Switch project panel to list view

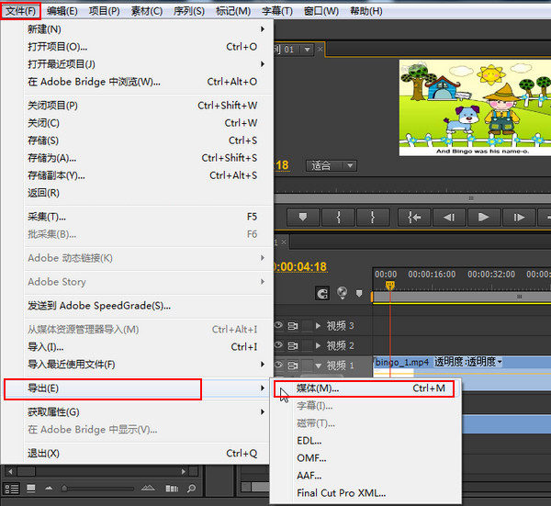(12, 488)
